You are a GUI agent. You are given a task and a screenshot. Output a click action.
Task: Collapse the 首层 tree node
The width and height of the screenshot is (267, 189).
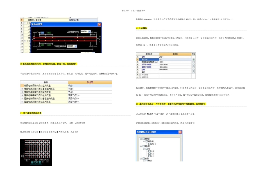pos(141,159)
